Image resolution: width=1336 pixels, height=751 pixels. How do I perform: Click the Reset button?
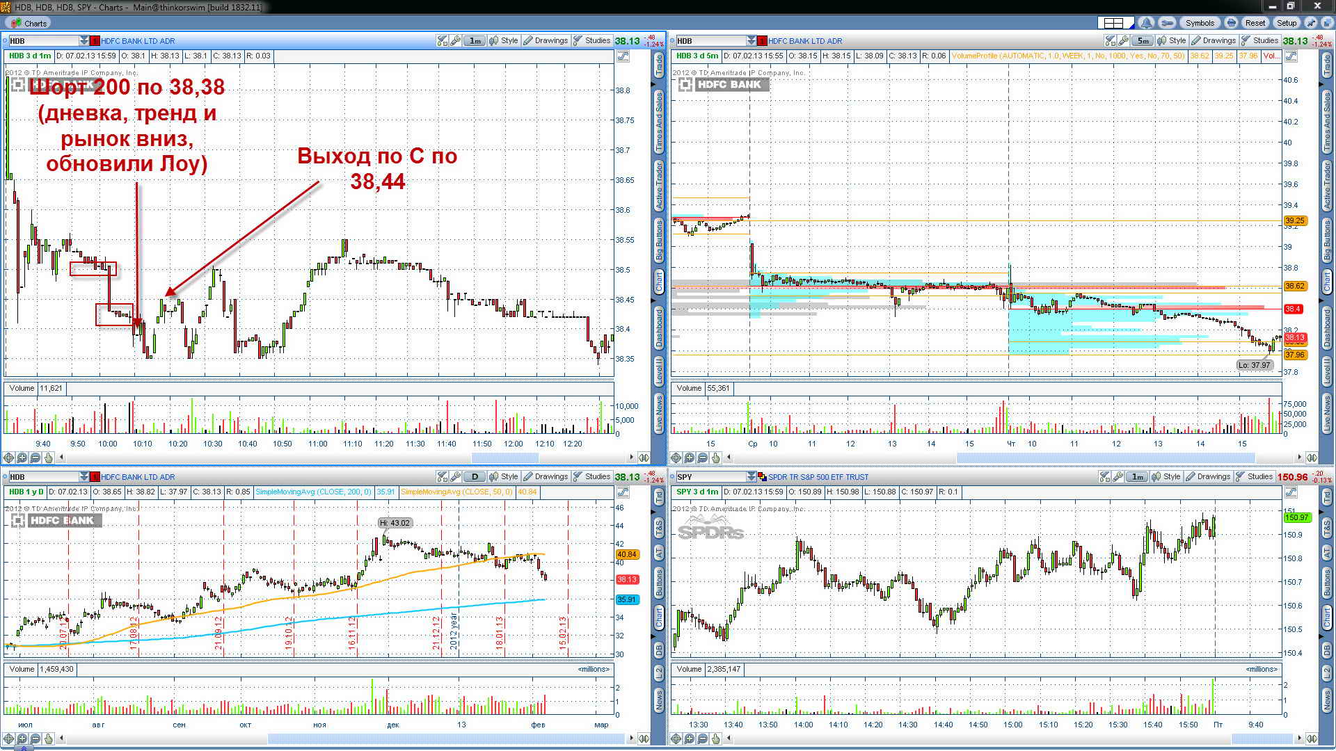point(1255,23)
